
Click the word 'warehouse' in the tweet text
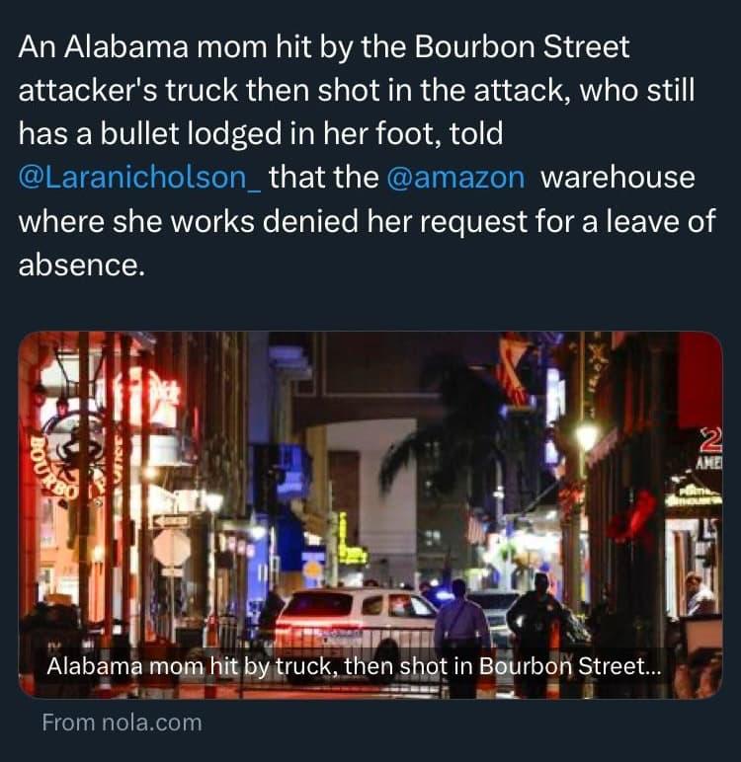[x=617, y=177]
